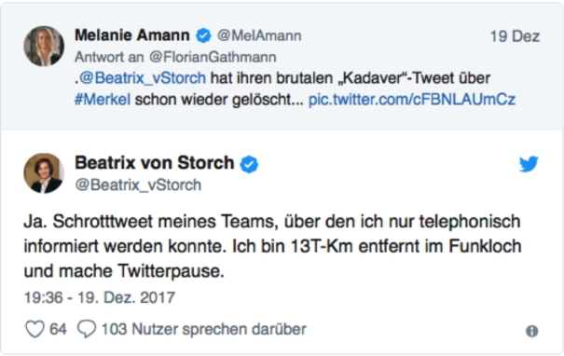
Task: Open the pic.twitter.com/cFBNLAUmCz link
Action: pyautogui.click(x=412, y=99)
